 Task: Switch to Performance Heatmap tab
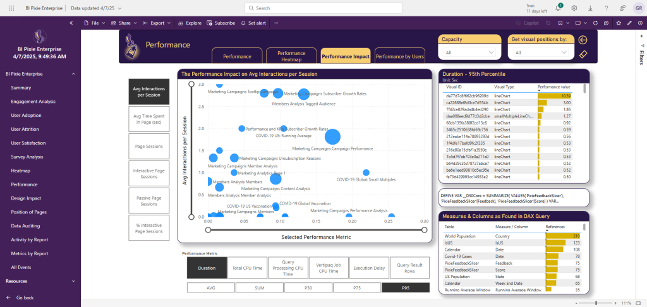[x=291, y=56]
